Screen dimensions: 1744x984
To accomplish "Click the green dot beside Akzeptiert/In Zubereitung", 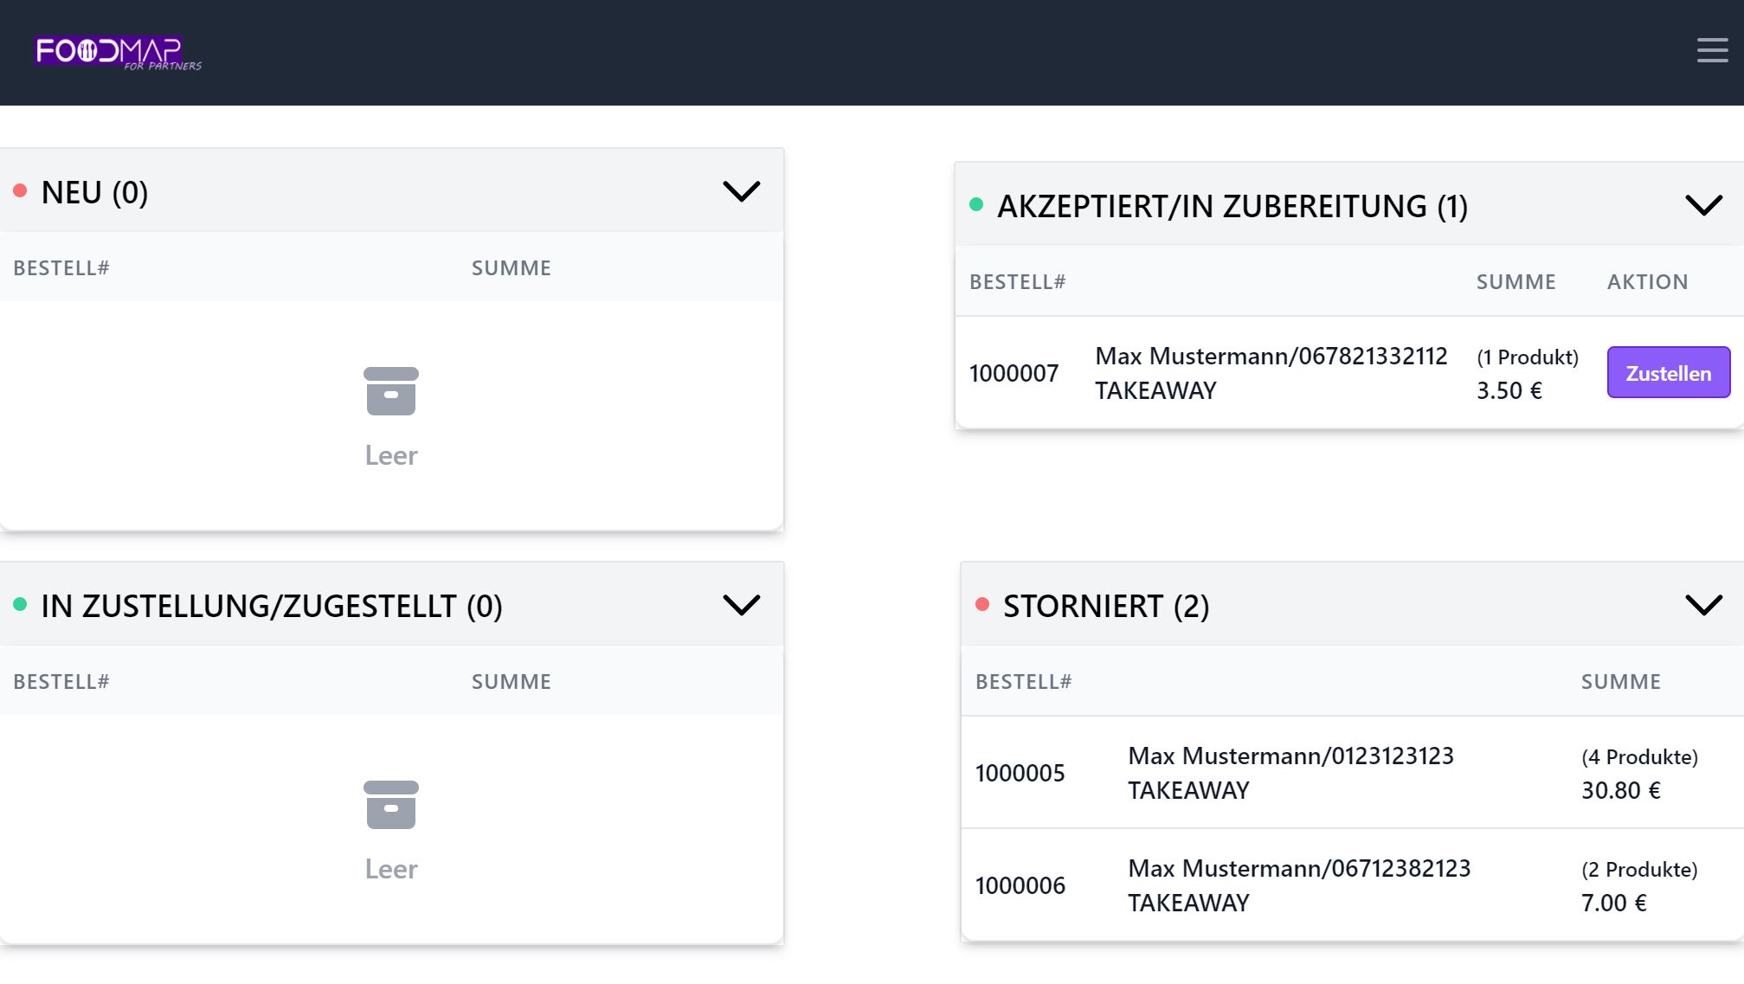I will (x=976, y=204).
